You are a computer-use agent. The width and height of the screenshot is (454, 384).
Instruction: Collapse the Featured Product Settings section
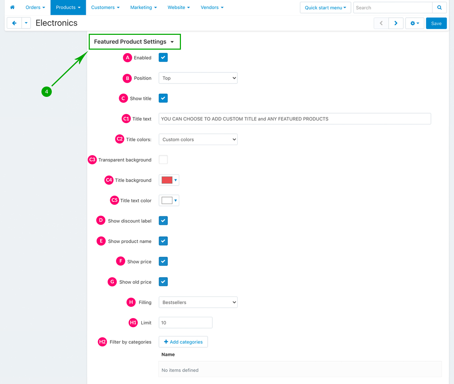[x=134, y=42]
